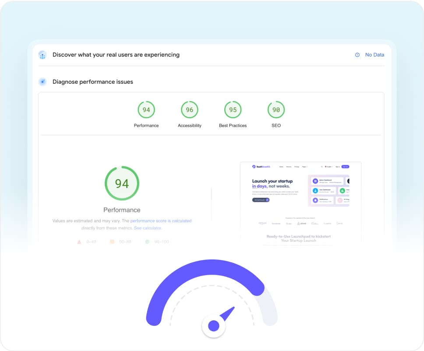Screen dimensions: 424x351
Task: Click the Admin Dashboard card icon in preview
Action: [315, 181]
